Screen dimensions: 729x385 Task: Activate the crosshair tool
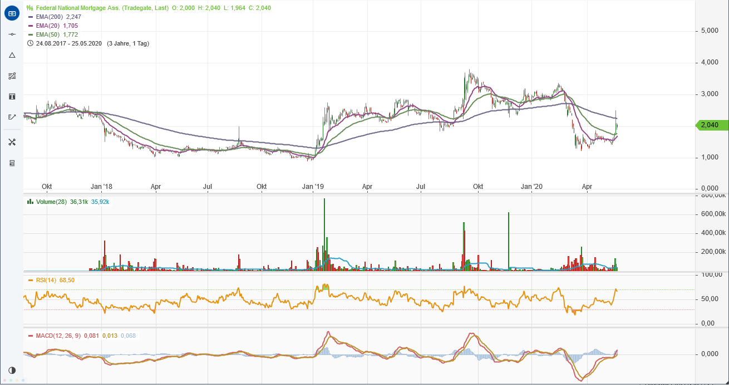[12, 34]
